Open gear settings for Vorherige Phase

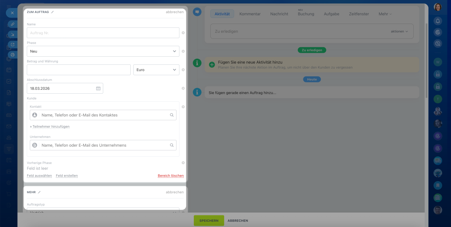183,163
